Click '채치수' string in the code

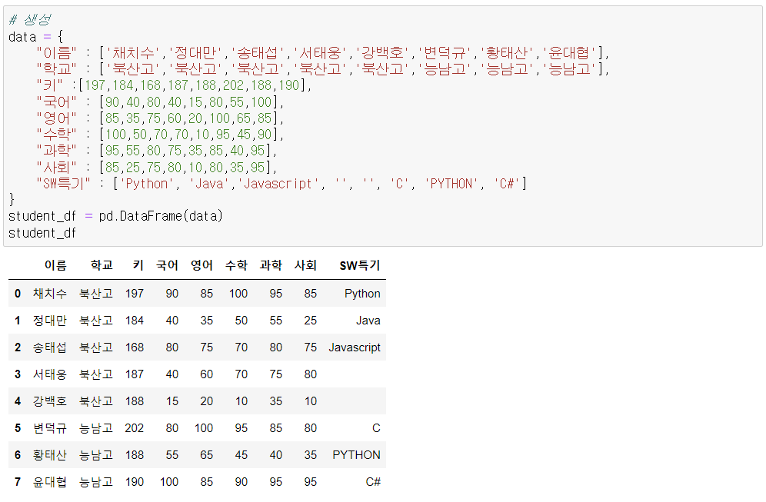point(133,53)
